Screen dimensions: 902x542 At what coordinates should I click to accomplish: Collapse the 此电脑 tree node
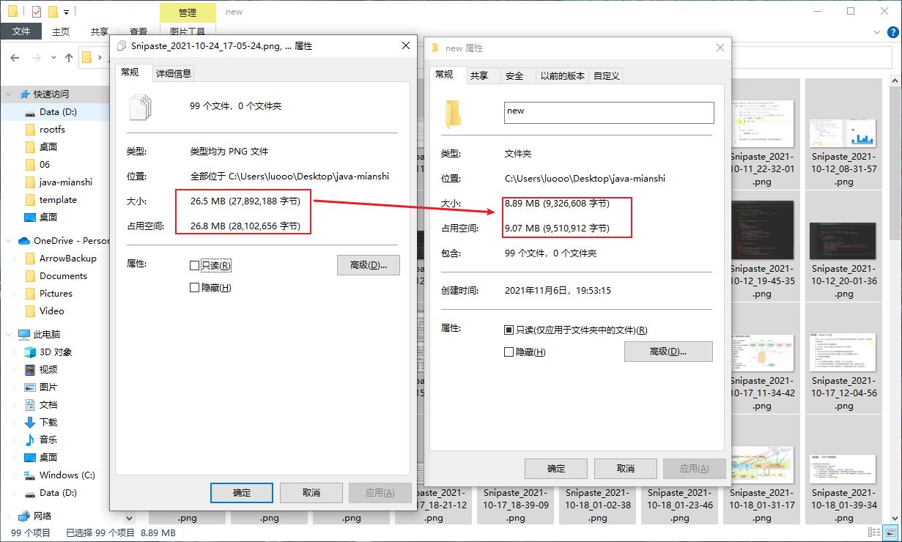pyautogui.click(x=9, y=335)
